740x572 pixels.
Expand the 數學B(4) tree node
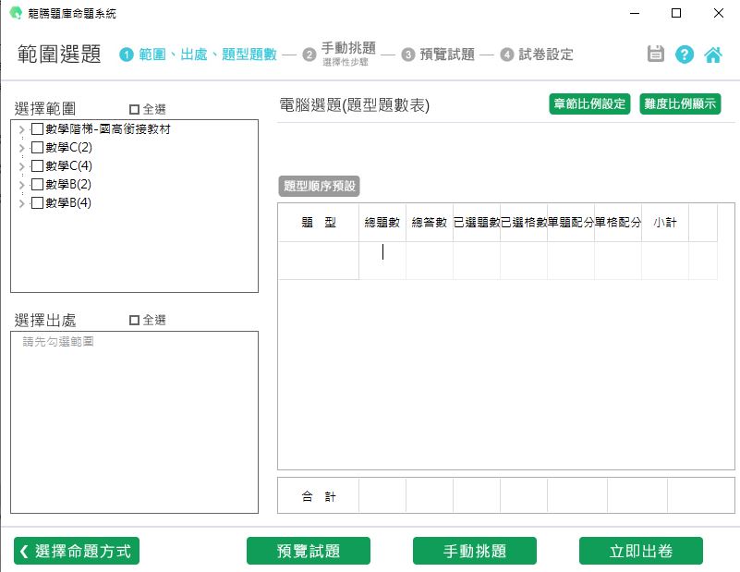click(x=21, y=203)
